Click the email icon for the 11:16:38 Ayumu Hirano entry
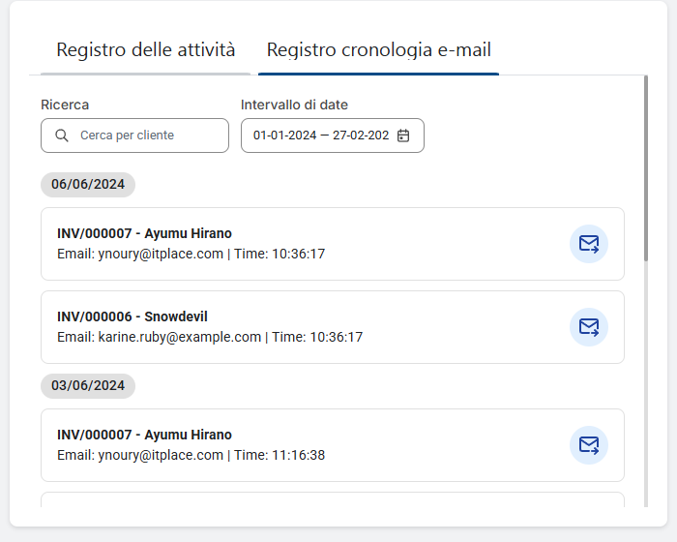 click(588, 445)
